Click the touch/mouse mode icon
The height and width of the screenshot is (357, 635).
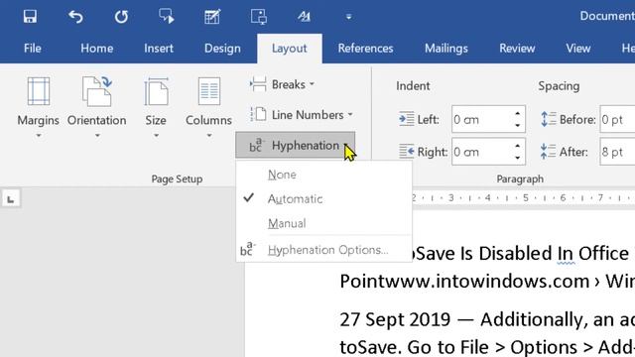pyautogui.click(x=258, y=17)
